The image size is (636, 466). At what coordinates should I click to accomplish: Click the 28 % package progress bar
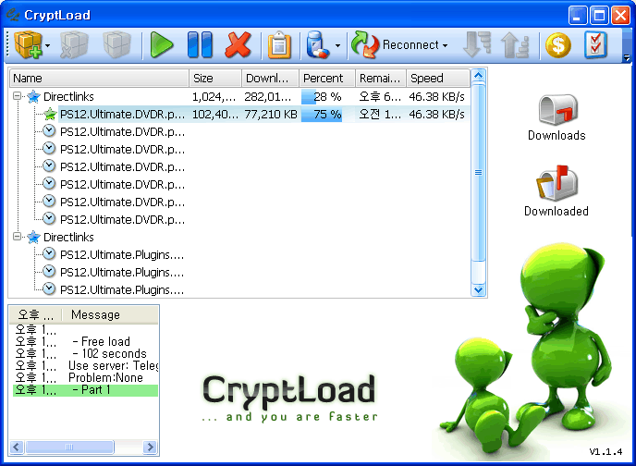[x=322, y=96]
